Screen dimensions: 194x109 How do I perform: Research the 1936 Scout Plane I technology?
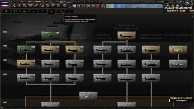(x=178, y=50)
